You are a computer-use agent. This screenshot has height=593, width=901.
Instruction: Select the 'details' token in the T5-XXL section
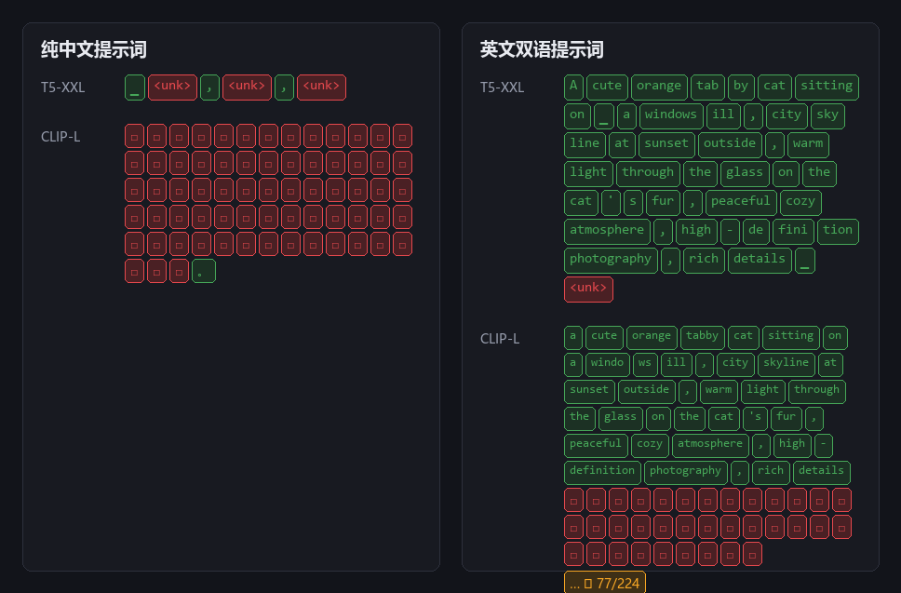pos(760,261)
